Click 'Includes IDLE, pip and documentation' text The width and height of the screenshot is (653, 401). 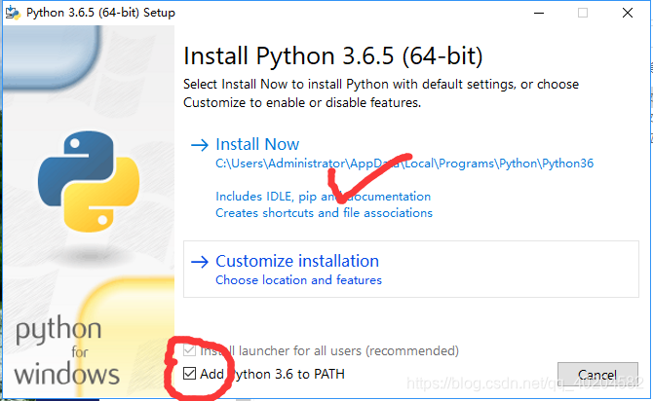point(324,197)
